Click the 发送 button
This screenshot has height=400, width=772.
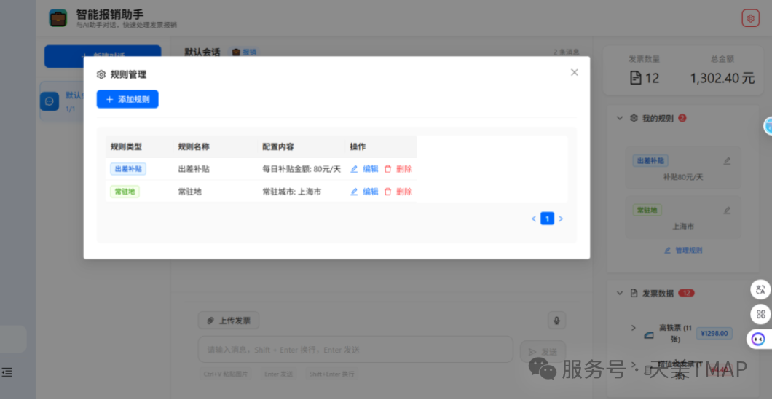coord(543,352)
